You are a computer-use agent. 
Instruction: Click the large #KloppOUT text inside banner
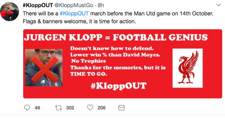click(119, 86)
